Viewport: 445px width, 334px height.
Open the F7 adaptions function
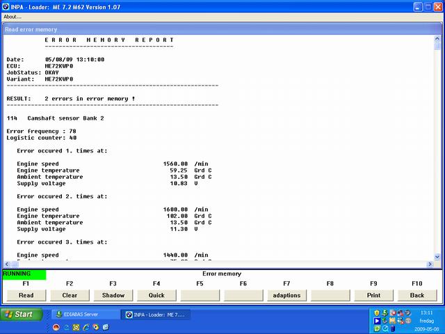tap(286, 295)
